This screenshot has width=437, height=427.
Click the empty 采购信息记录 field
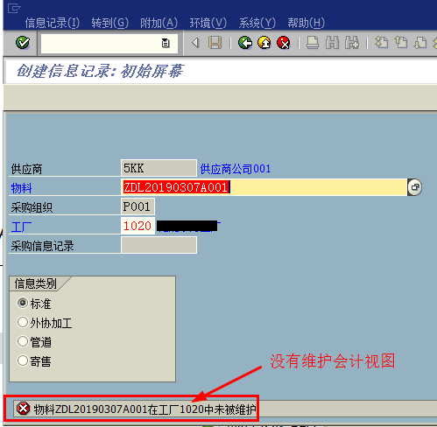(x=159, y=245)
